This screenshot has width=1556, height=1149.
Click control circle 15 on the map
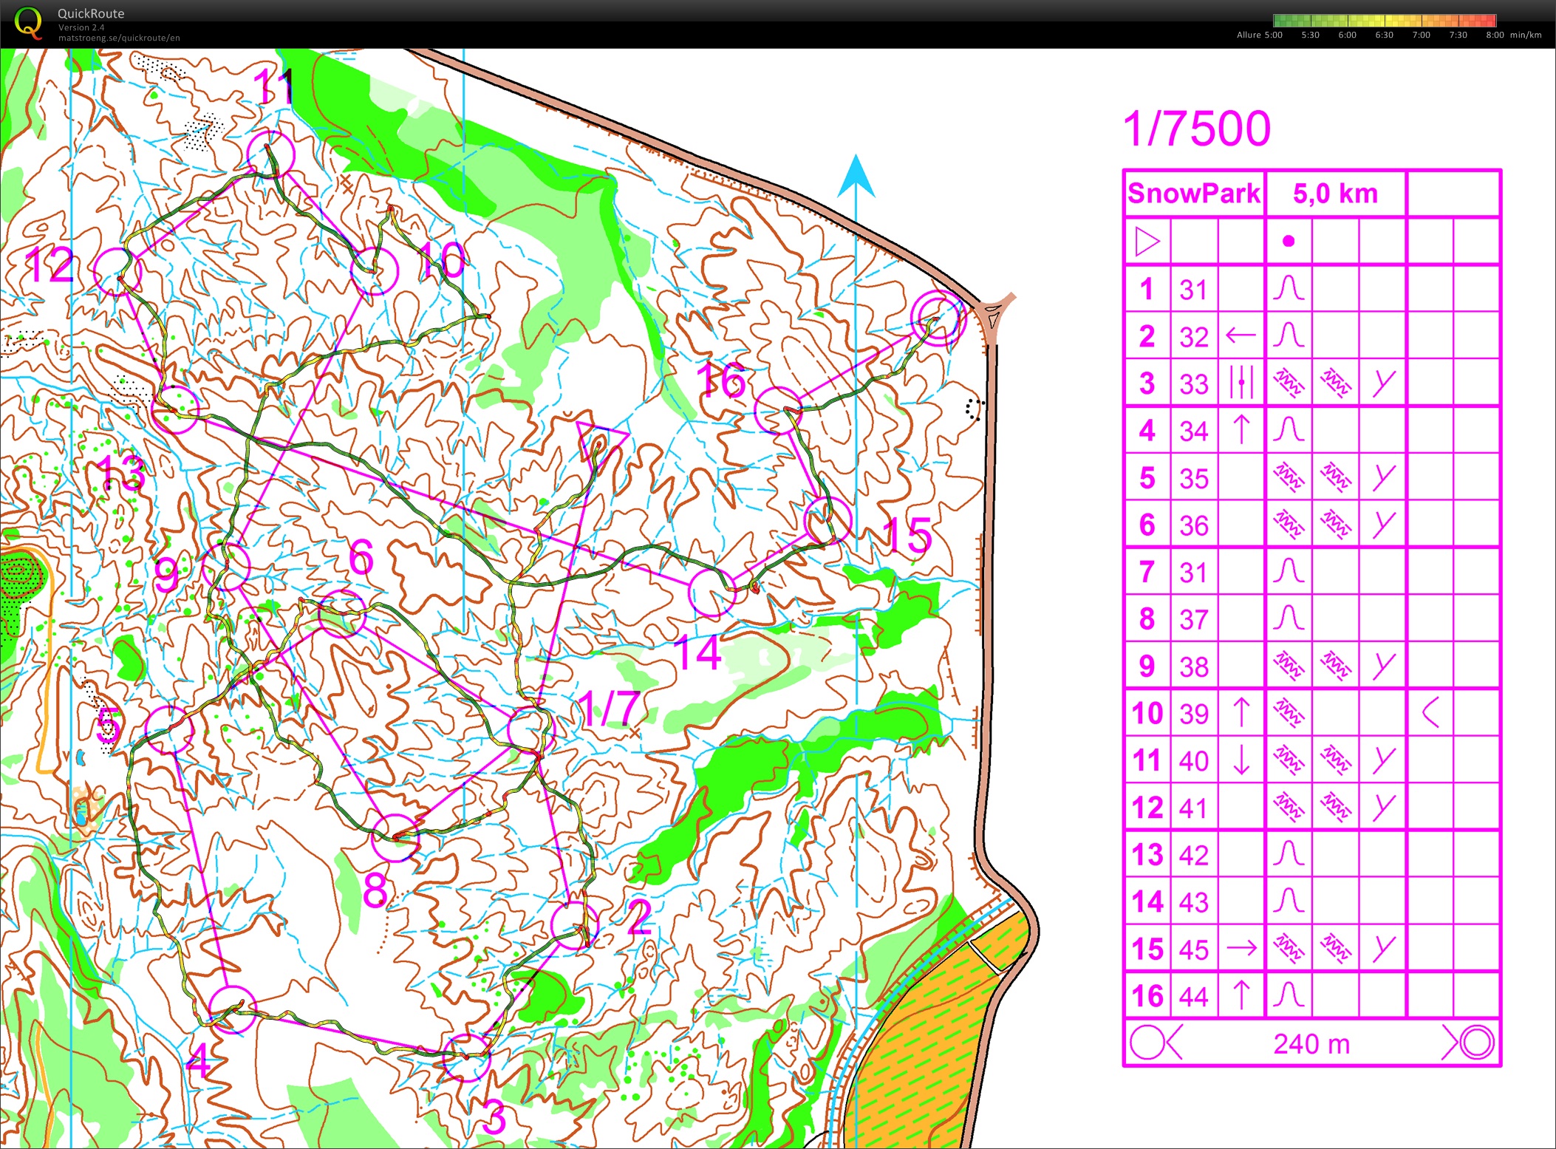pyautogui.click(x=828, y=521)
